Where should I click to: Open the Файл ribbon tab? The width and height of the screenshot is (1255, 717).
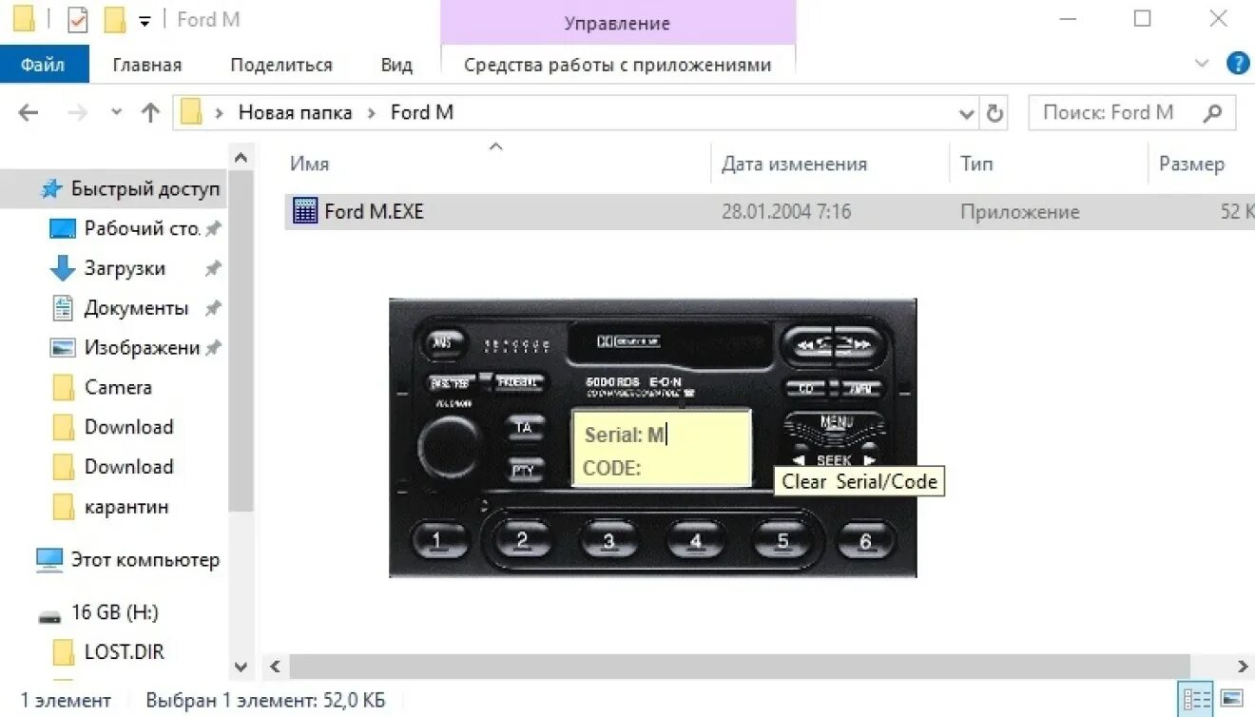(44, 65)
